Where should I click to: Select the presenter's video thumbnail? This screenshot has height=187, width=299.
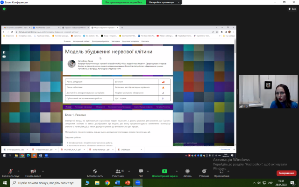pos(268,92)
